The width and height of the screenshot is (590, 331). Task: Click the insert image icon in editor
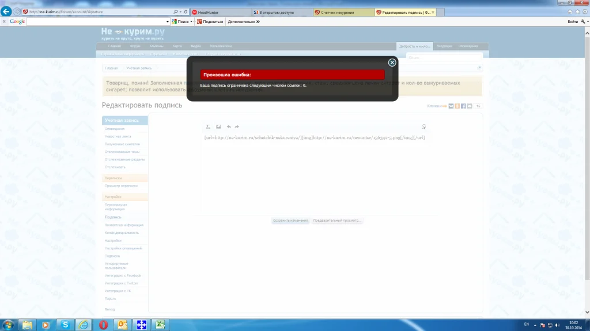click(218, 126)
